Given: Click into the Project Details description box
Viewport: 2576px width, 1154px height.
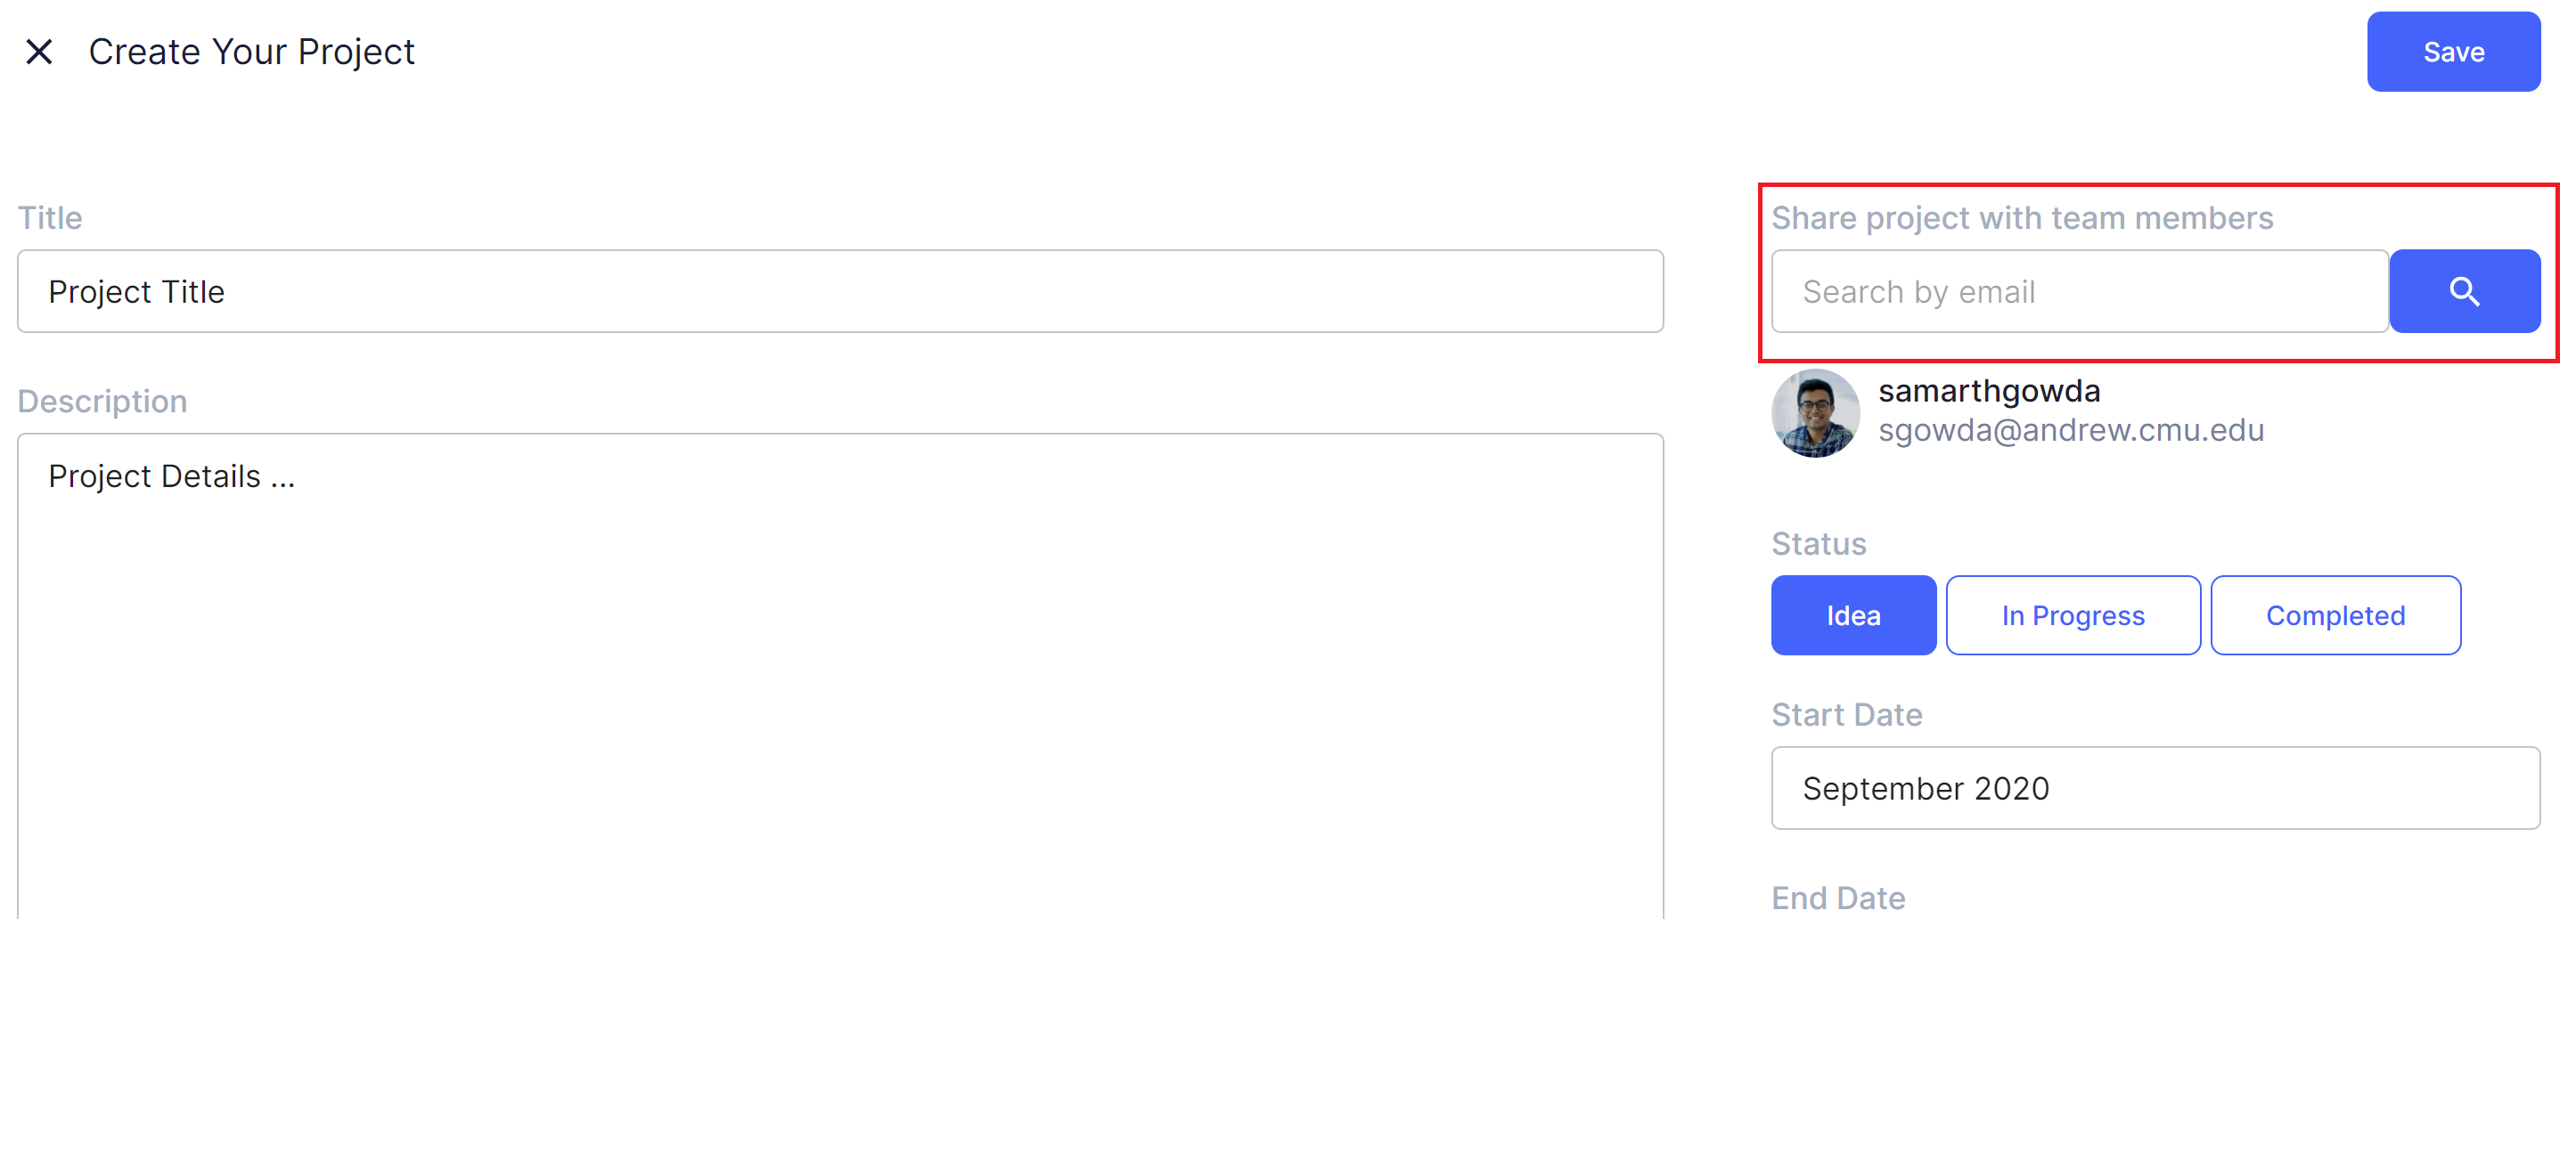Looking at the screenshot, I should [x=840, y=676].
